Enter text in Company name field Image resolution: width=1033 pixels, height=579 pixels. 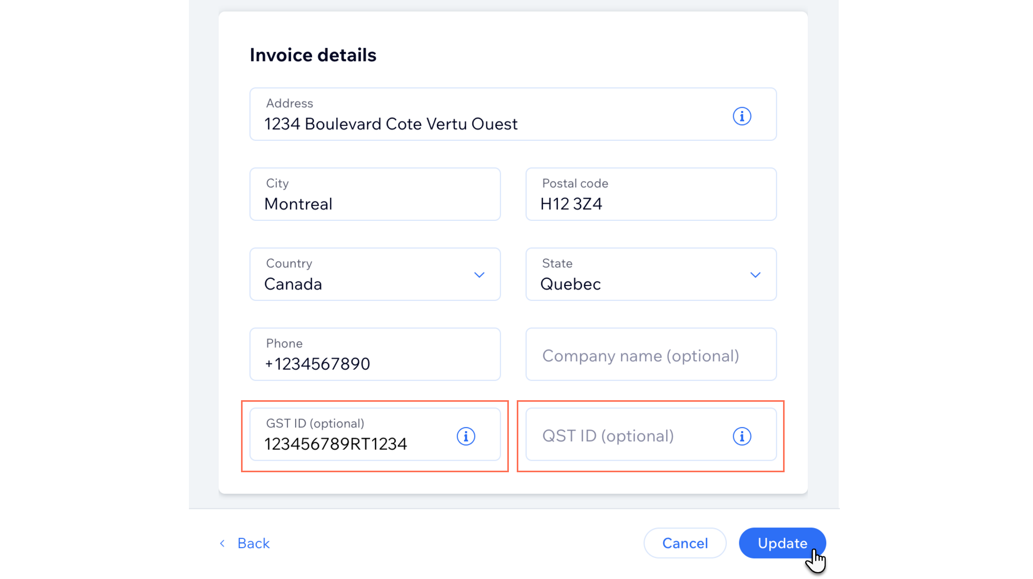[x=651, y=354]
